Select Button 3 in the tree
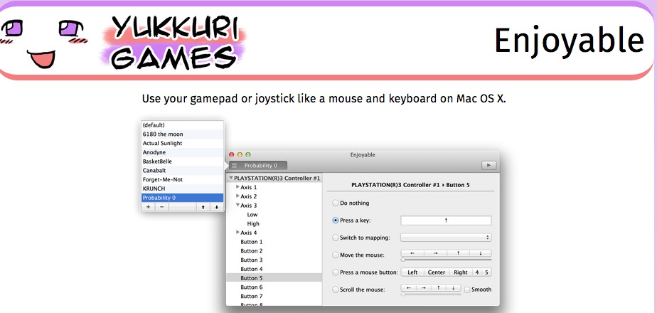The width and height of the screenshot is (657, 313). [x=252, y=260]
